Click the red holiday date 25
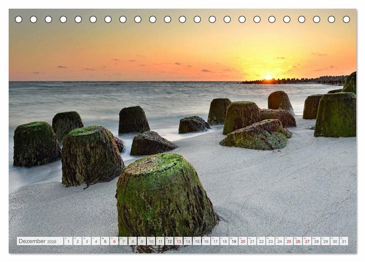This screenshot has width=365, height=262. pyautogui.click(x=289, y=241)
